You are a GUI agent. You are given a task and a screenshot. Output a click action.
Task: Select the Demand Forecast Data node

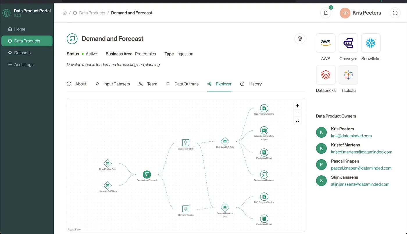[x=225, y=208]
